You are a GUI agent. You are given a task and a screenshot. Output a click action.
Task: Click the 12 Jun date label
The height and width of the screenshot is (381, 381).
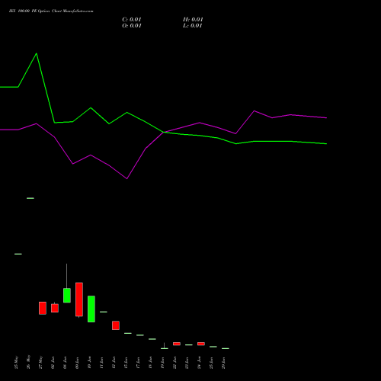pyautogui.click(x=114, y=363)
